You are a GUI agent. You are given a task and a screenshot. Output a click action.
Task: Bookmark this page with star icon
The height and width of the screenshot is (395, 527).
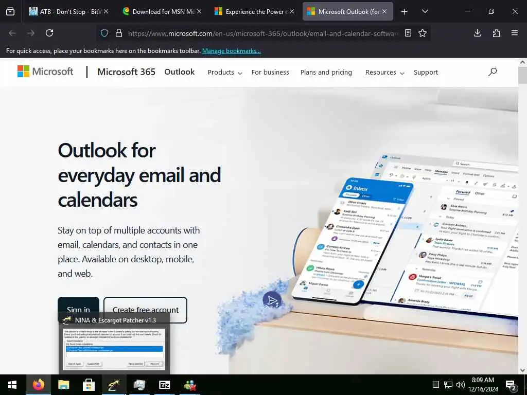click(423, 33)
